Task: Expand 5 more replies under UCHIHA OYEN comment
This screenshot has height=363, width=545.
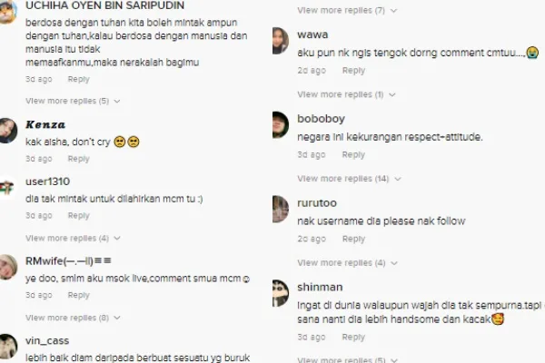Action: tap(73, 101)
